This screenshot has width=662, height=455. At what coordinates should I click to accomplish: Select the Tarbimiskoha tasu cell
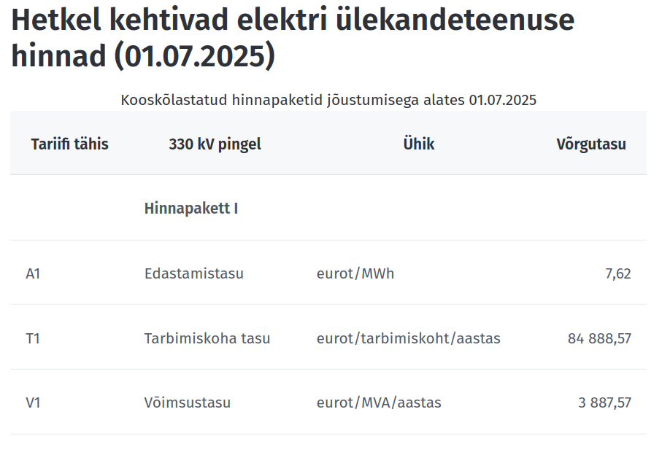[207, 338]
